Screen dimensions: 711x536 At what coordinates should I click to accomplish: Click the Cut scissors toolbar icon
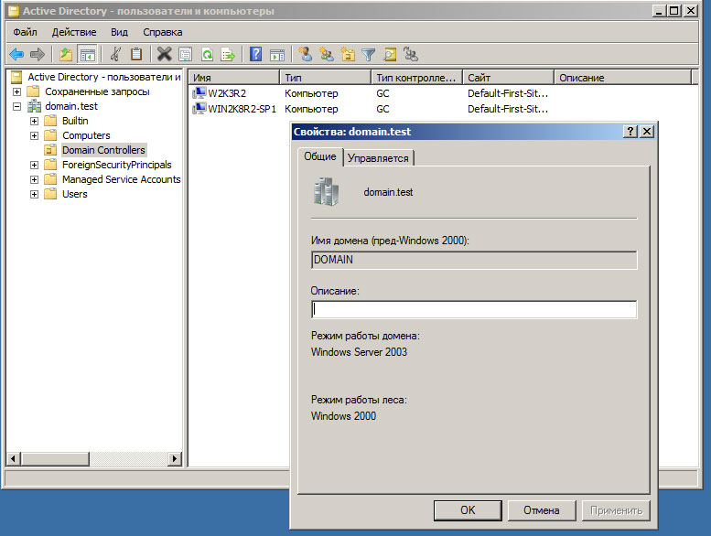point(115,55)
